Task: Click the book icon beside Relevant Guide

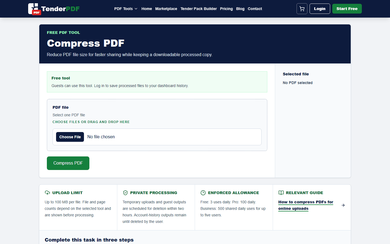Action: point(281,193)
